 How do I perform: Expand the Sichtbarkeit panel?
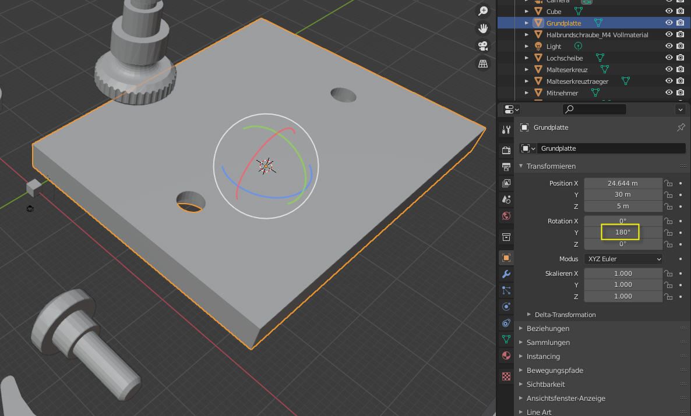pos(521,385)
